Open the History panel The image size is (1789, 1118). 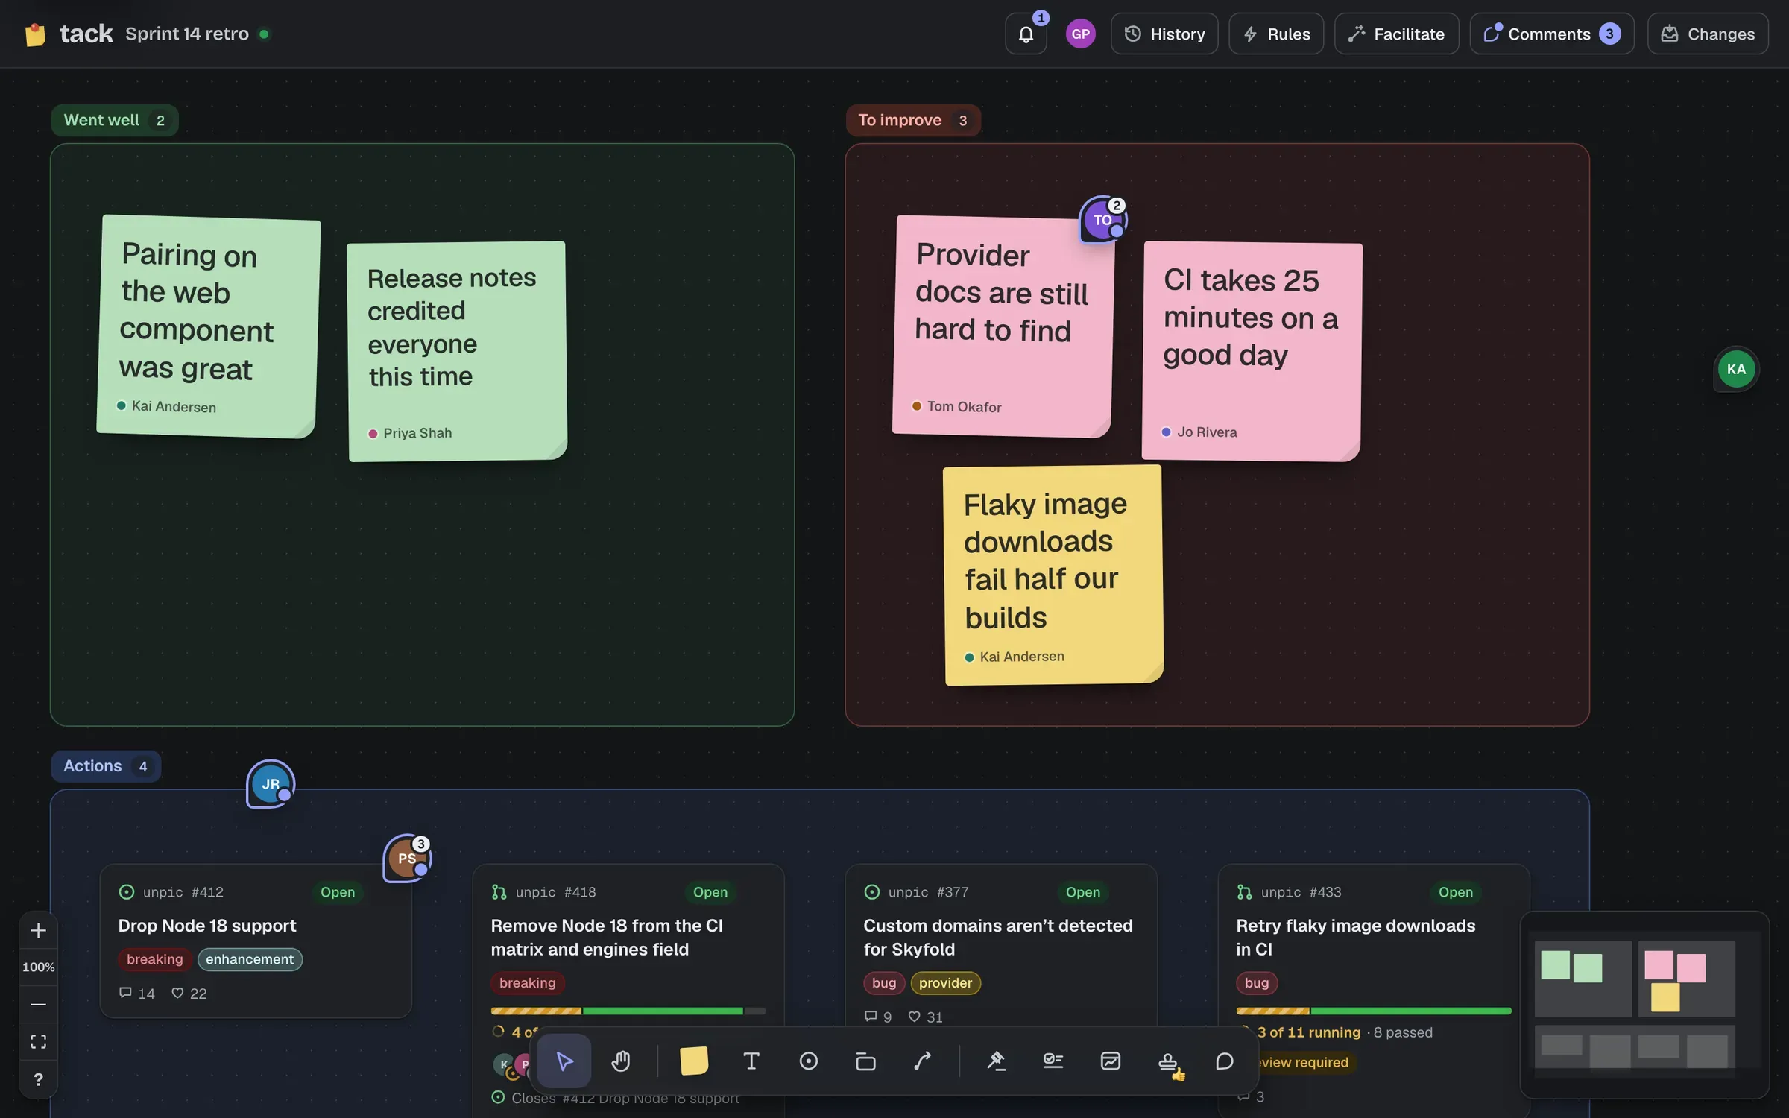(x=1164, y=34)
